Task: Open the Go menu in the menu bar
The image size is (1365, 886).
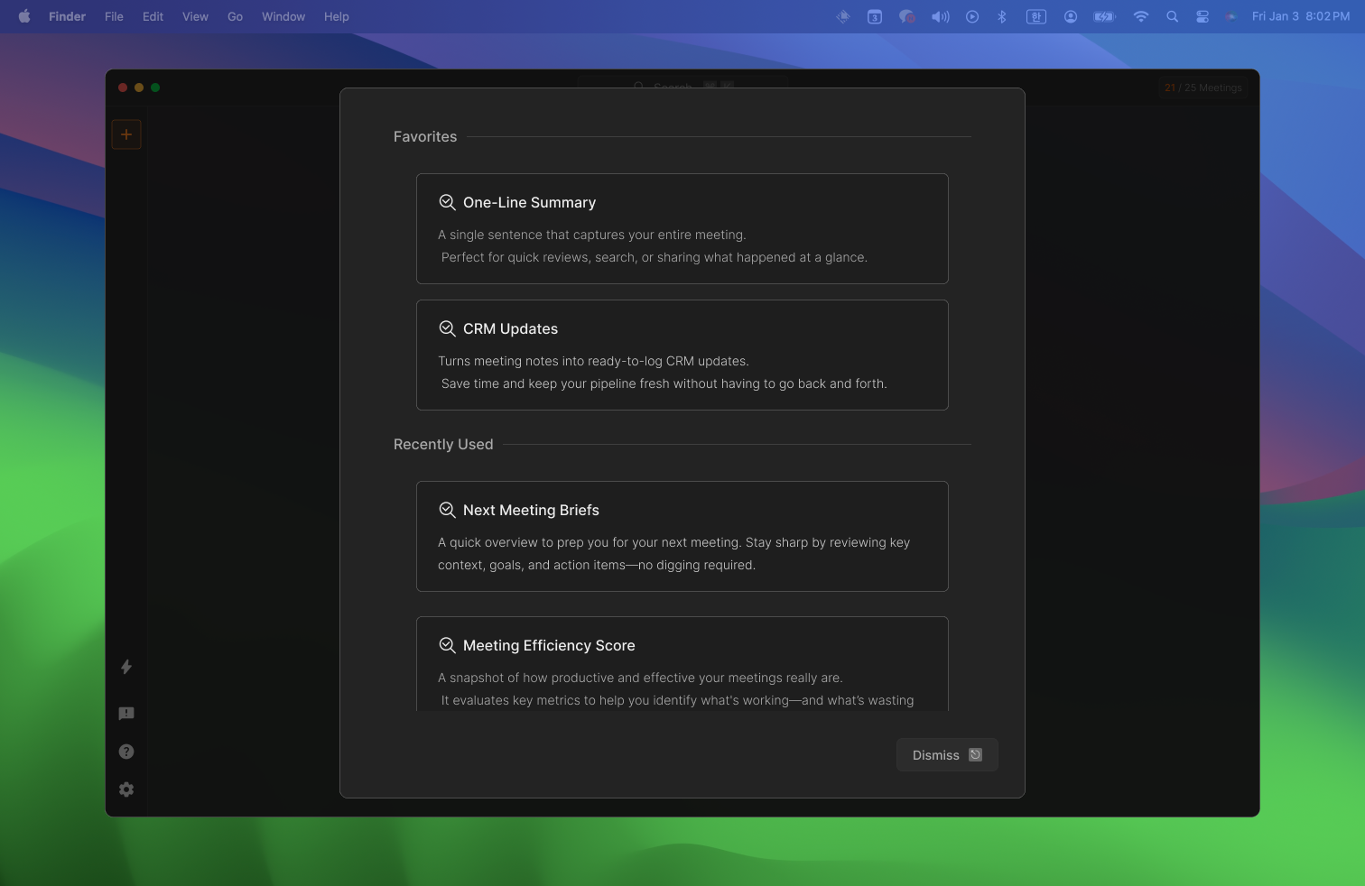Action: (234, 16)
